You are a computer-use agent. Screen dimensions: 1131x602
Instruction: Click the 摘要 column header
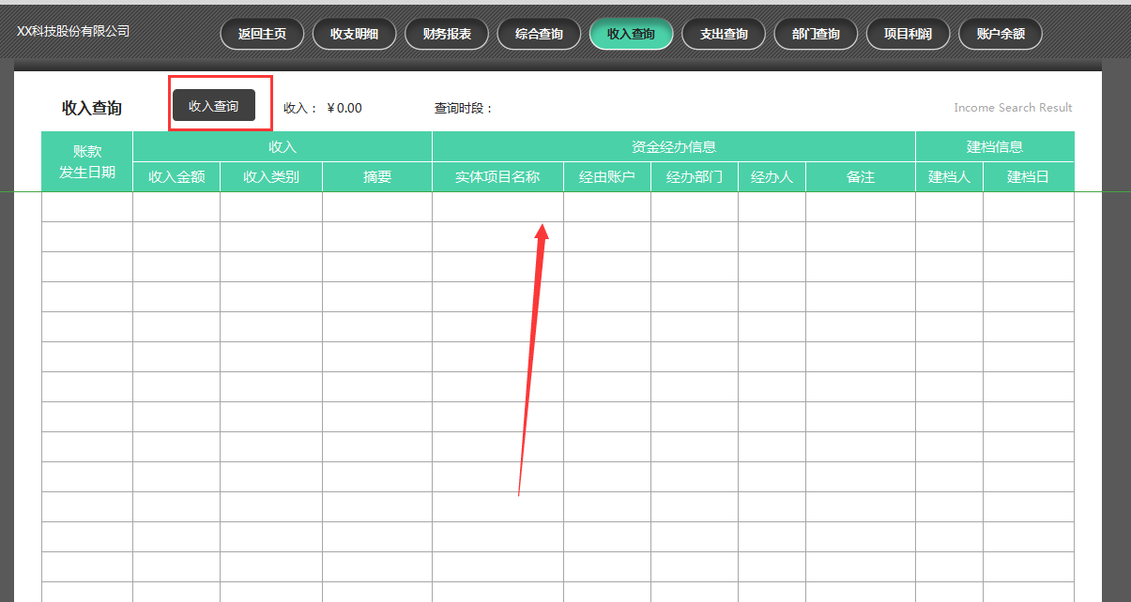(376, 176)
